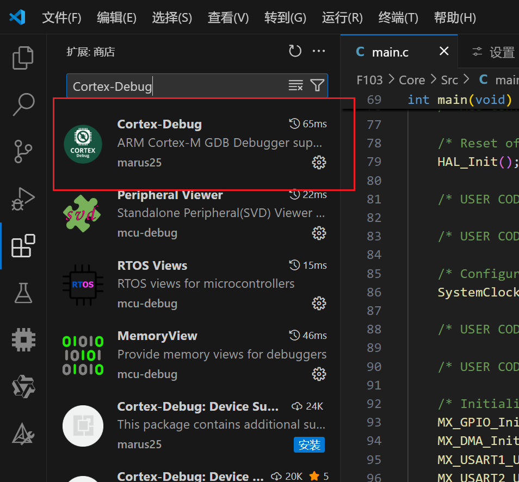Select the Extensions view icon
The height and width of the screenshot is (482, 519).
23,246
